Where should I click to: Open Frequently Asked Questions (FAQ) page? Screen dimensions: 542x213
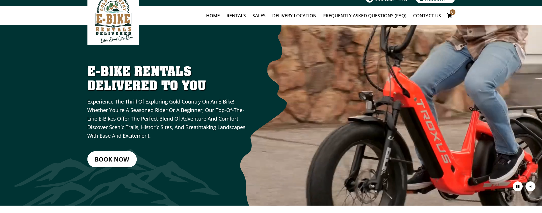pos(365,16)
